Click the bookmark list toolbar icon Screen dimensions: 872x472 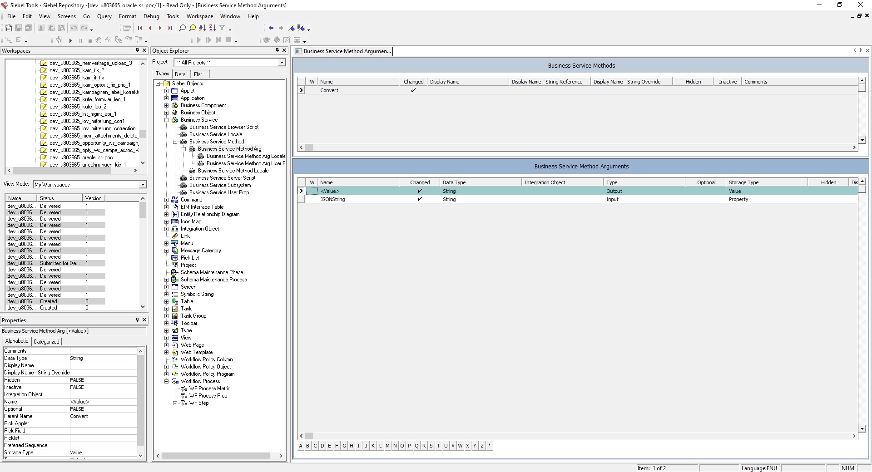coord(301,28)
